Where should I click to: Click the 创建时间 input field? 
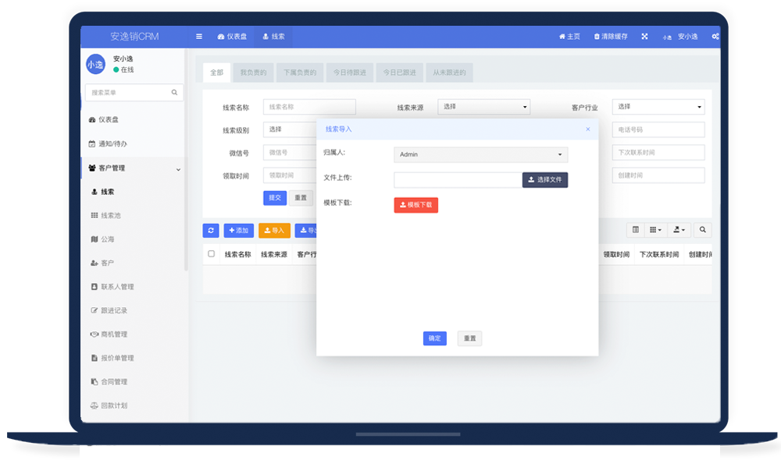coord(658,175)
